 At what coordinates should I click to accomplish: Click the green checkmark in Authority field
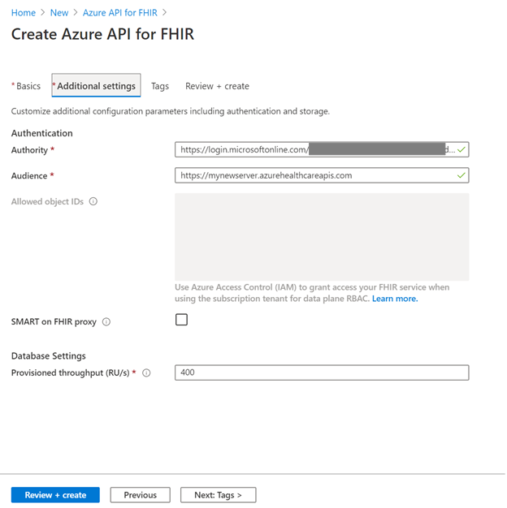pos(461,149)
